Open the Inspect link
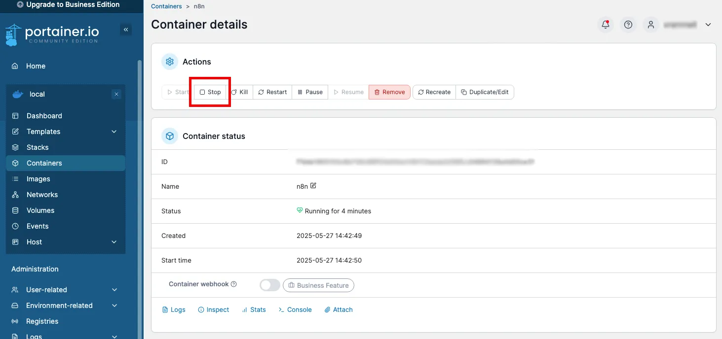 213,310
